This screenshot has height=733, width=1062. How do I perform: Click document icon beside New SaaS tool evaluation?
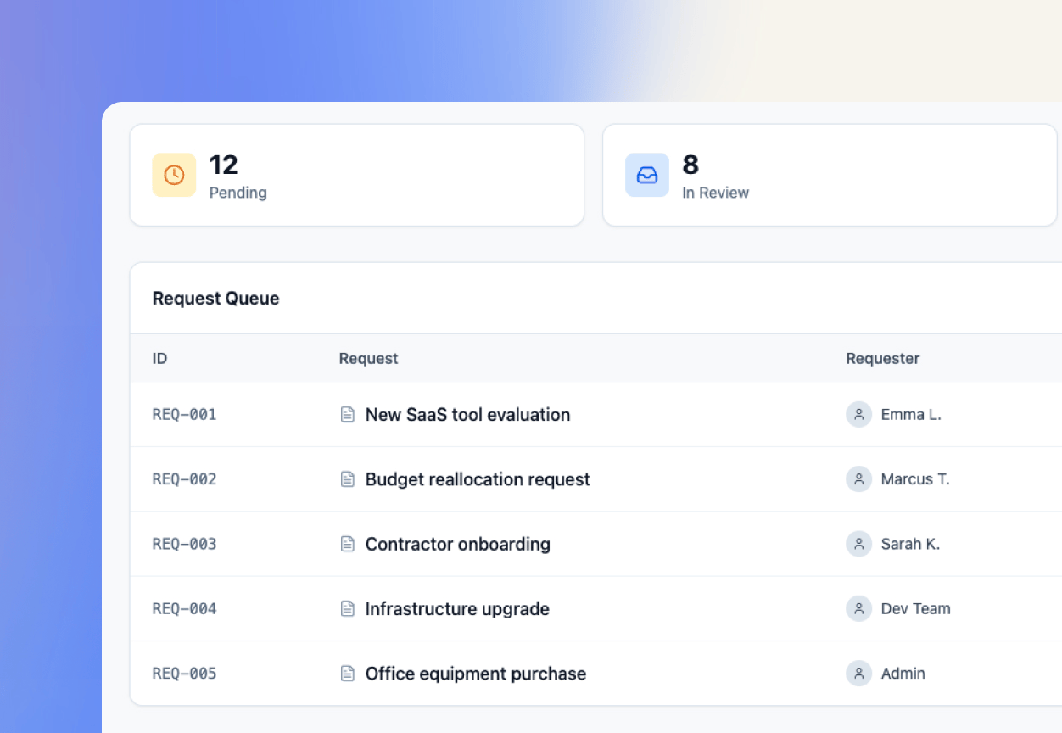point(347,415)
